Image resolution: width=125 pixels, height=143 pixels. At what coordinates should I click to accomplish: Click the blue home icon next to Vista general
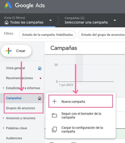40,68
